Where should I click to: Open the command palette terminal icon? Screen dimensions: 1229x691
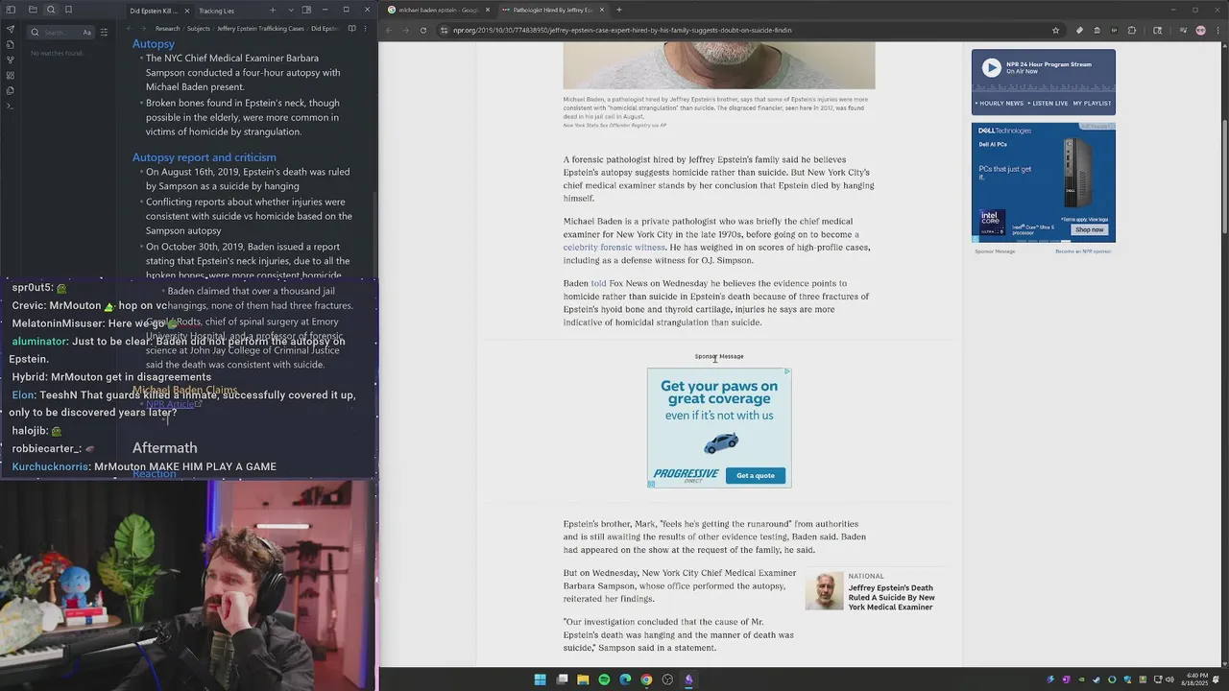click(11, 106)
